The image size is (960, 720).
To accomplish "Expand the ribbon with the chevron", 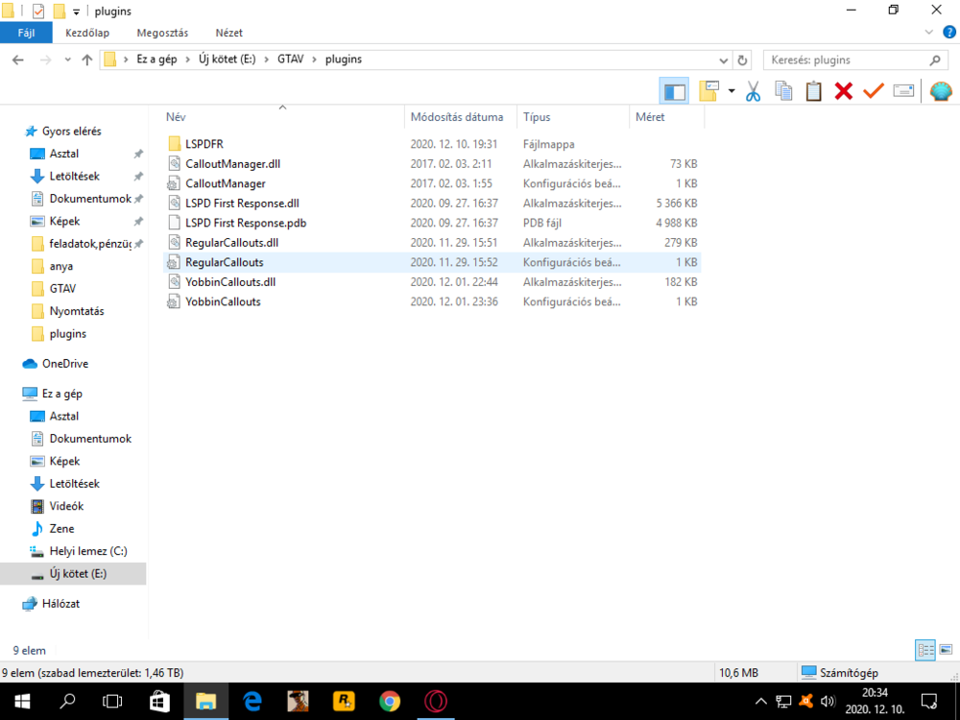I will (x=928, y=33).
